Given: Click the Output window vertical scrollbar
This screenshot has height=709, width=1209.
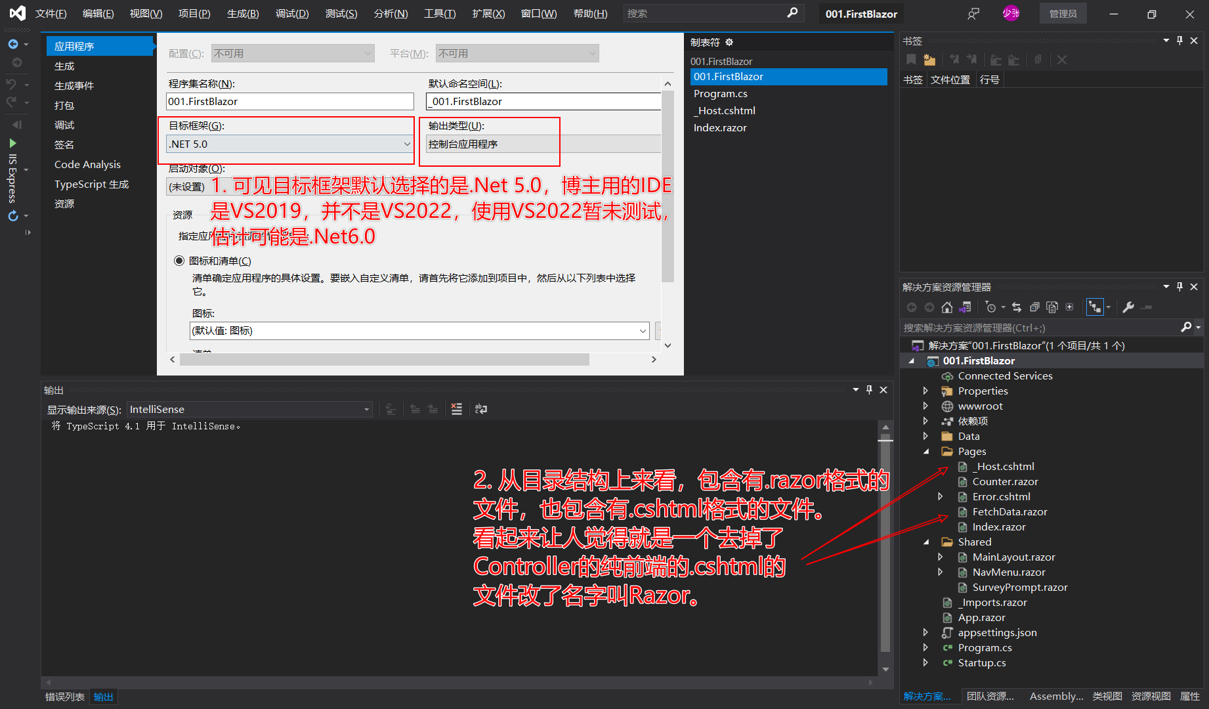Looking at the screenshot, I should point(885,548).
